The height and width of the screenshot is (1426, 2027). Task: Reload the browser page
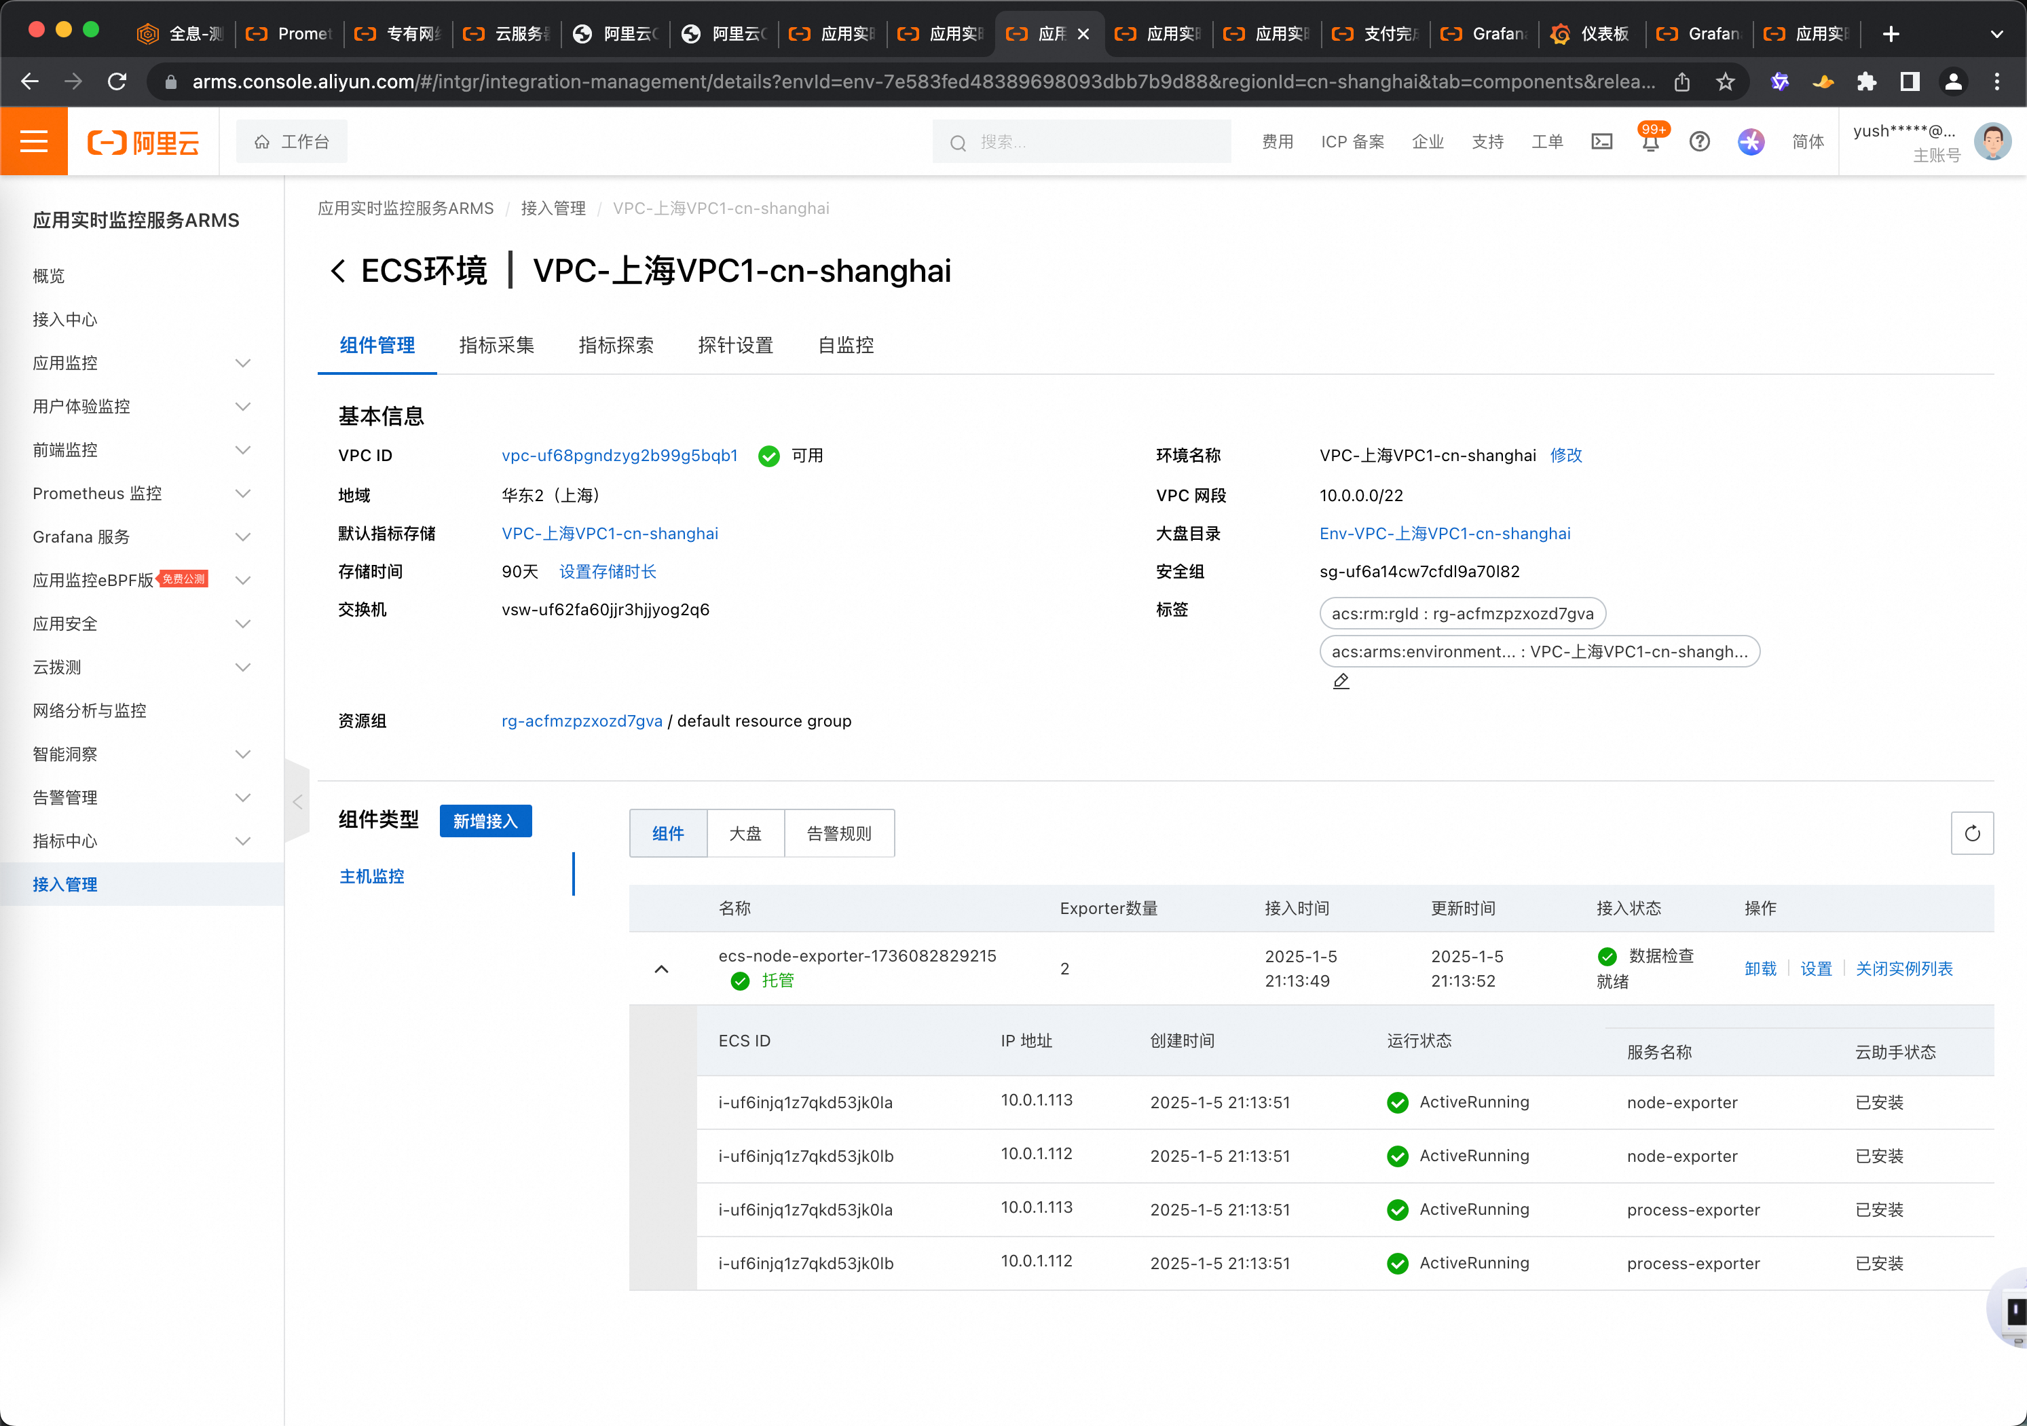click(117, 82)
